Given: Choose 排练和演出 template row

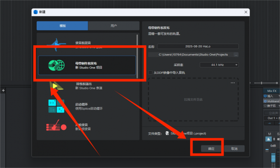Looking at the screenshot, I should coord(87,86).
